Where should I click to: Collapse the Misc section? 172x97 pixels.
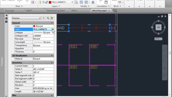52,95
